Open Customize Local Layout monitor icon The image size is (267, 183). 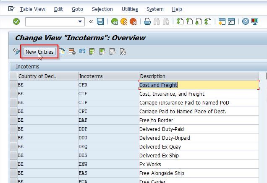pos(255,21)
